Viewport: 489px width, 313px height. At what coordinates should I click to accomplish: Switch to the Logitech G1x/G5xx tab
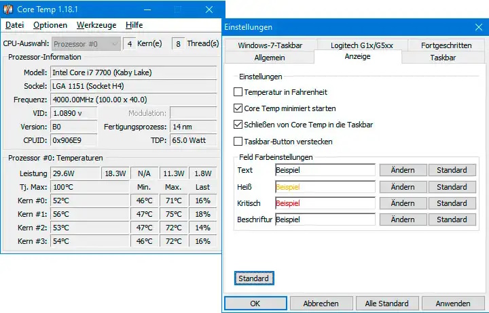362,45
